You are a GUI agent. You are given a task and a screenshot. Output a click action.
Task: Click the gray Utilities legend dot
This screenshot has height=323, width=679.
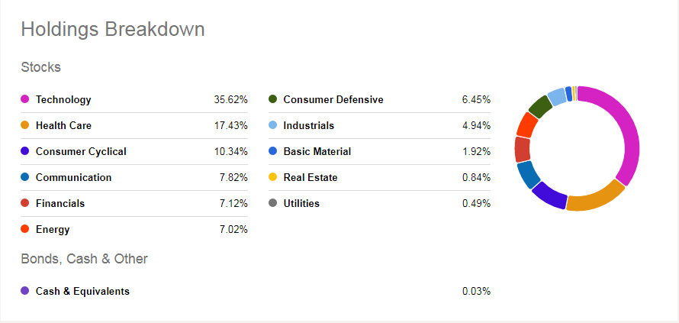pos(272,203)
